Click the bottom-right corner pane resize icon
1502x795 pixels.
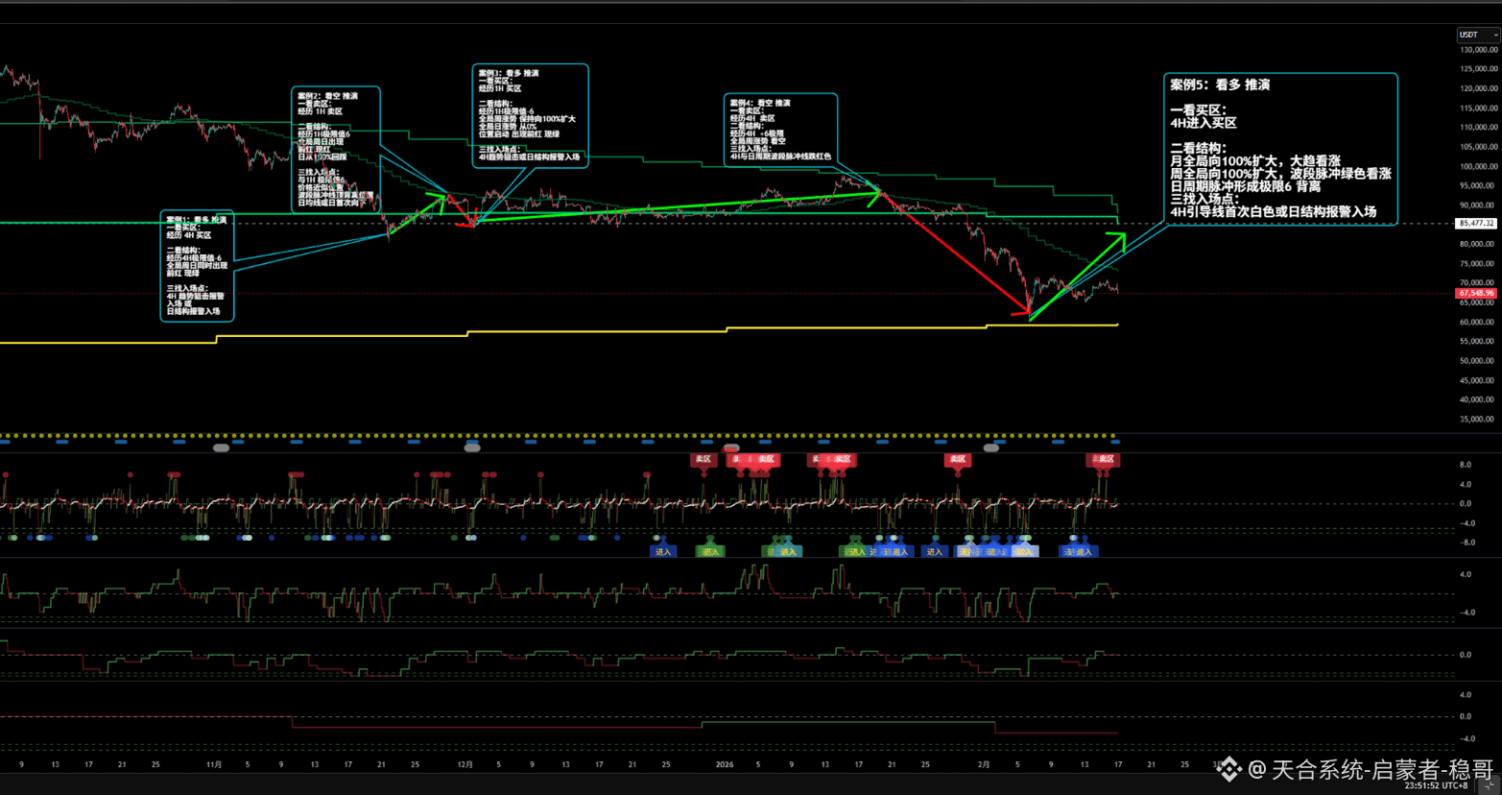(x=1490, y=785)
